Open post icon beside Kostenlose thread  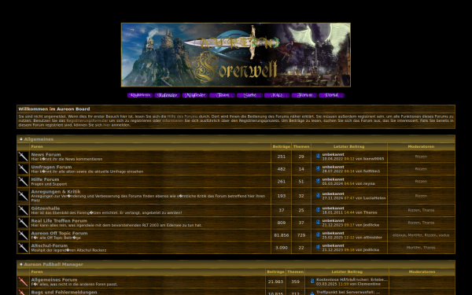click(312, 281)
